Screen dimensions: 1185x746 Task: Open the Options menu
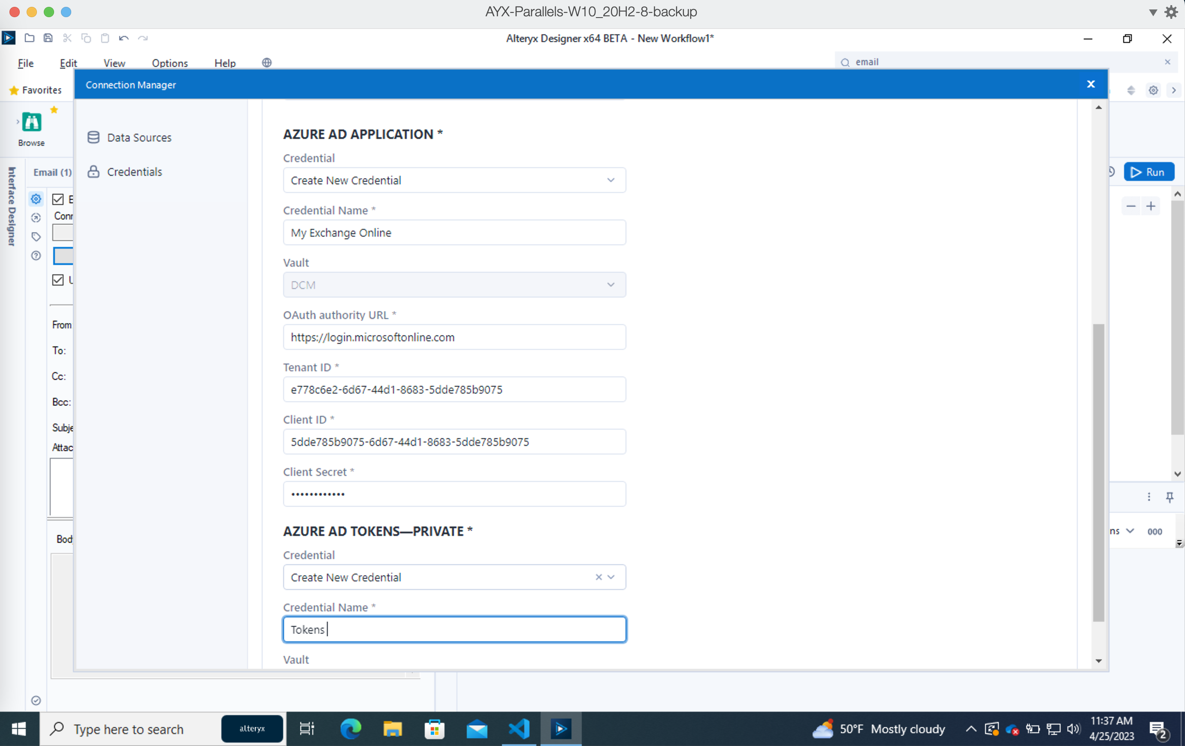pos(169,63)
